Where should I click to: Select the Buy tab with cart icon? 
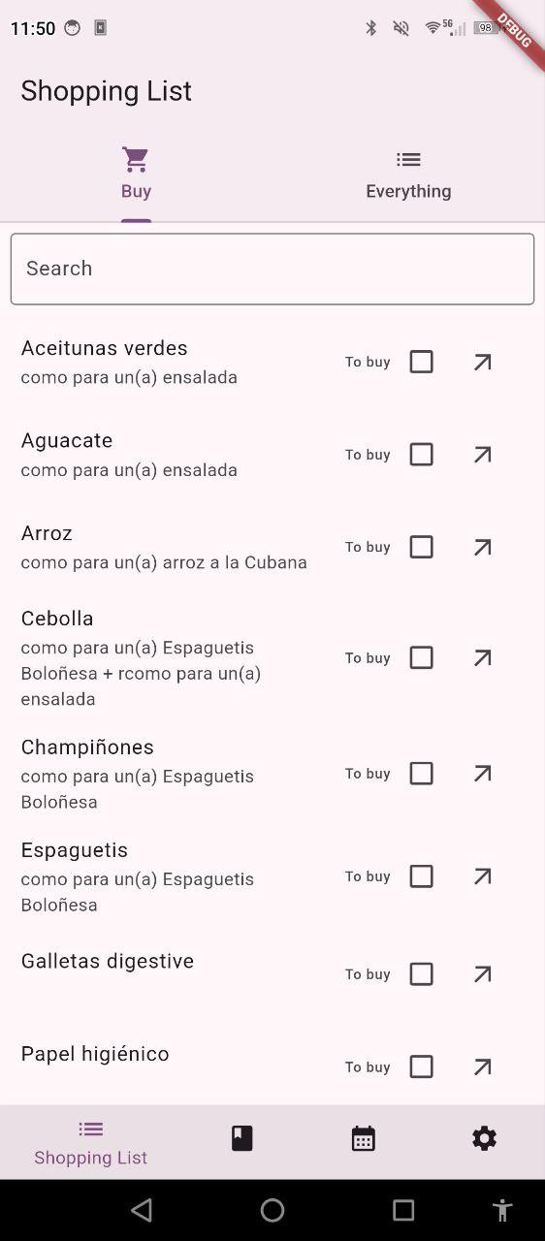(136, 175)
